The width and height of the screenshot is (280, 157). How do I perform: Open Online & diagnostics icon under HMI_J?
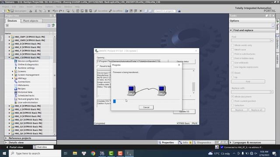16,65
